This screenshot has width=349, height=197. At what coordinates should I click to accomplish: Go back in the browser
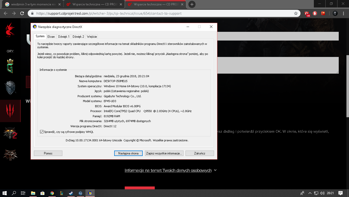coord(6,13)
